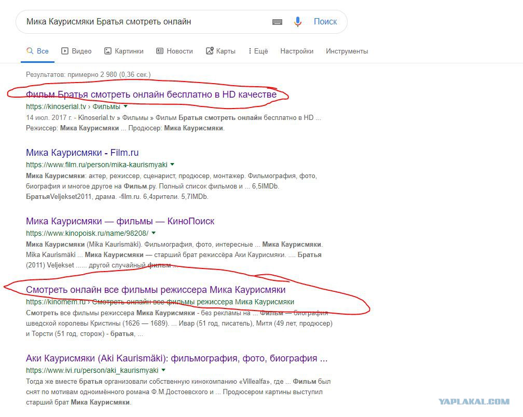Click the map pin icon in Карты tab
This screenshot has width=523, height=417.
click(x=210, y=51)
